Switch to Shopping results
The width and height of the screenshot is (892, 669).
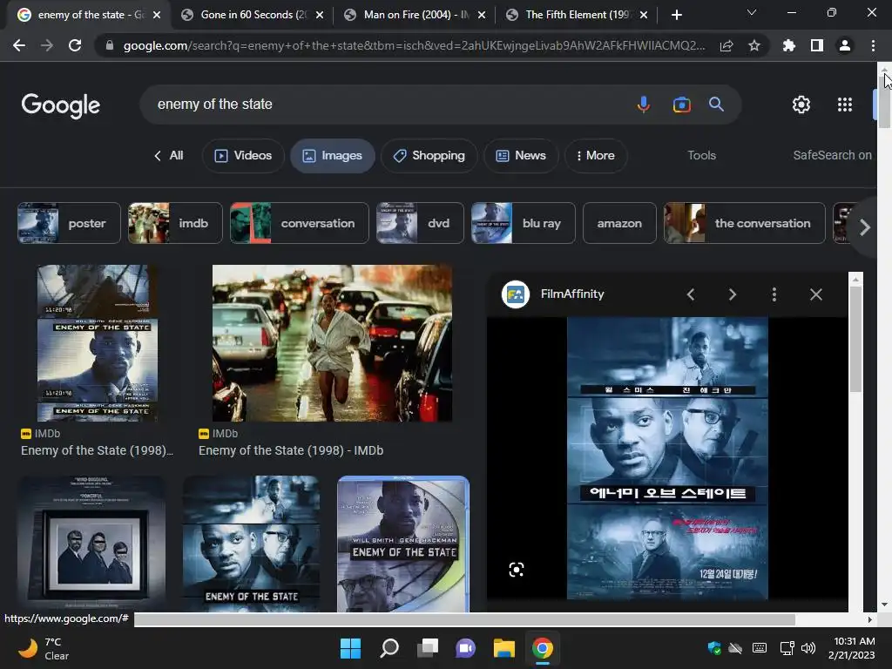[x=429, y=155]
